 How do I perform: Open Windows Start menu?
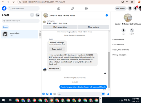(x=3, y=100)
